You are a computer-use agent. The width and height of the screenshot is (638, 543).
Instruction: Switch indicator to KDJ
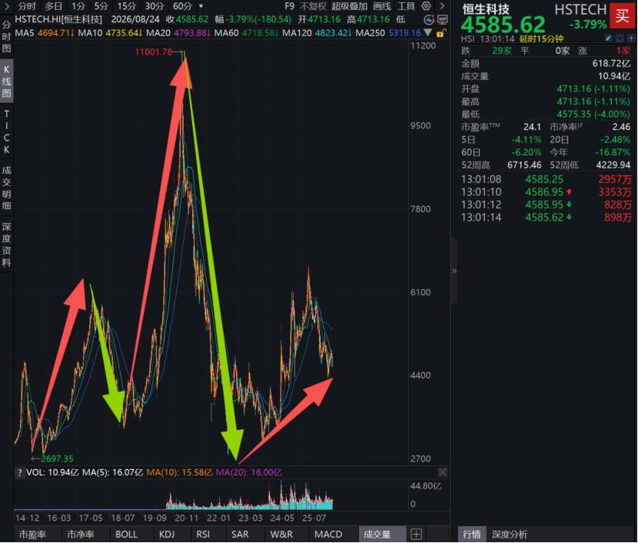167,534
